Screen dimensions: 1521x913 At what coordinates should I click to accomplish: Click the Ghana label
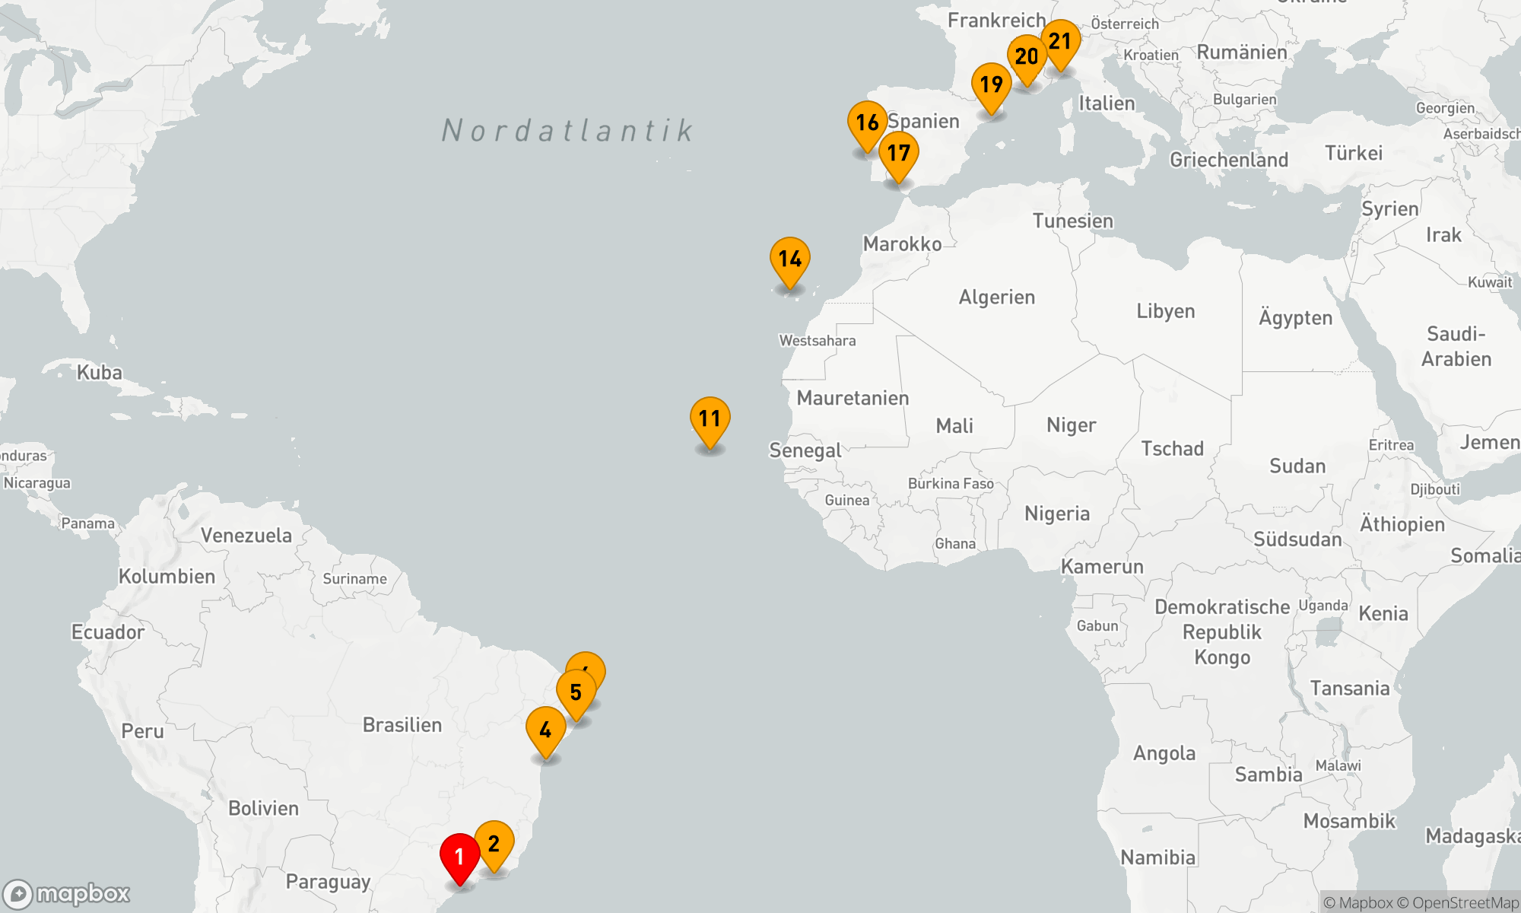[955, 543]
